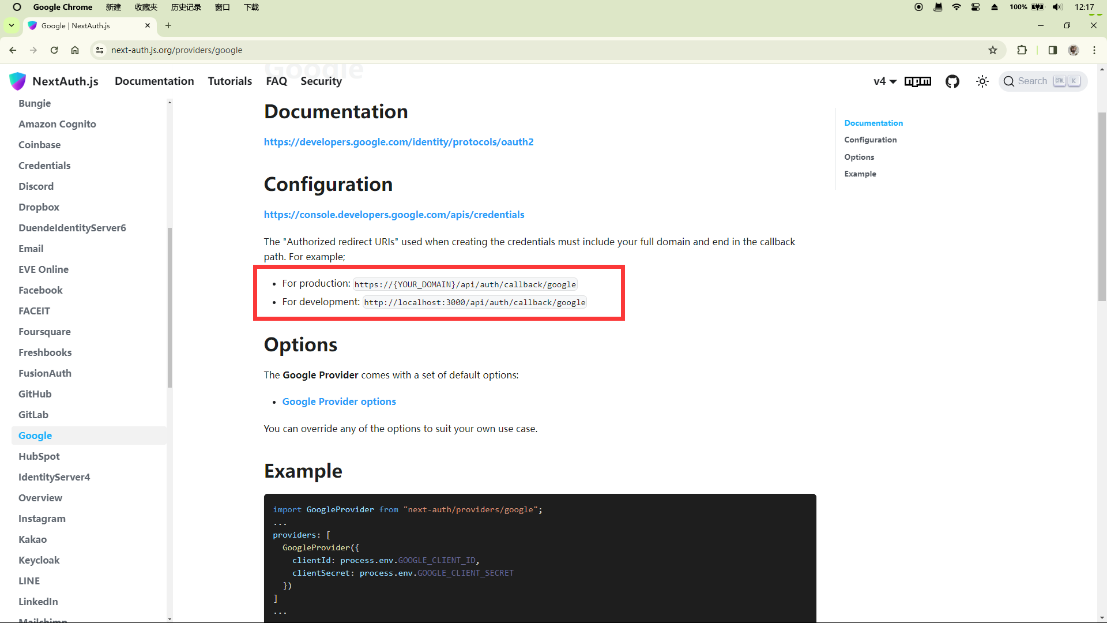This screenshot has width=1107, height=623.
Task: Select the Google | NextAuth.js tab
Action: click(x=89, y=25)
